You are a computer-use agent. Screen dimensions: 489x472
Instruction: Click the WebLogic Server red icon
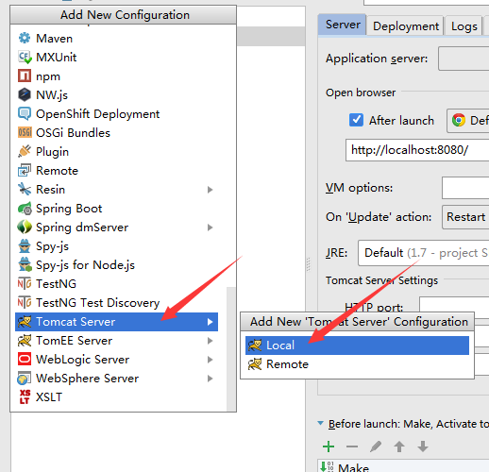pos(25,360)
